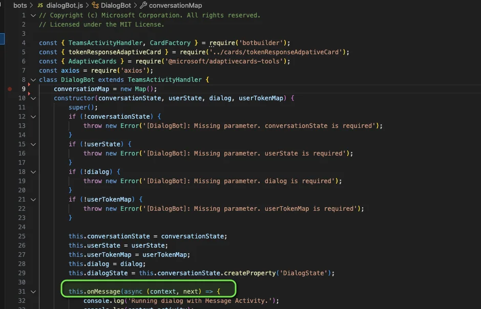Collapse the dialog if-block at line 18

click(x=33, y=172)
